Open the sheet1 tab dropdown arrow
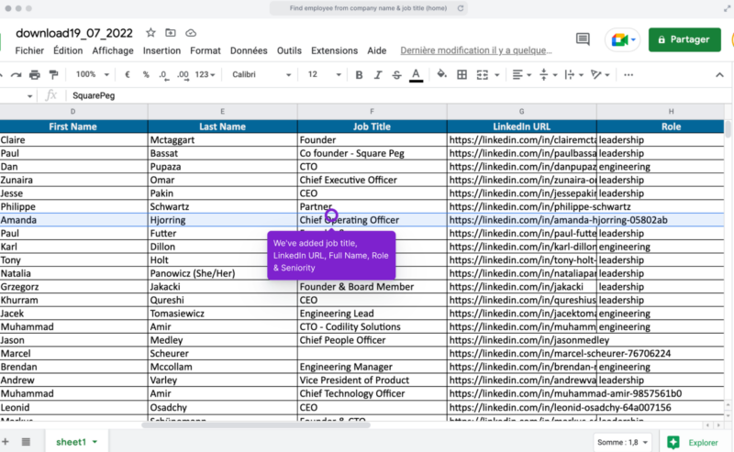Viewport: 734px width, 452px height. pyautogui.click(x=95, y=442)
